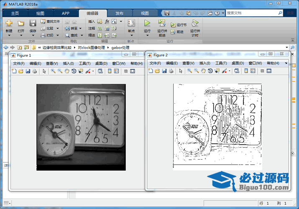Click the clock image in Figure 1
Viewport: 299px width, 209px height.
click(81, 127)
